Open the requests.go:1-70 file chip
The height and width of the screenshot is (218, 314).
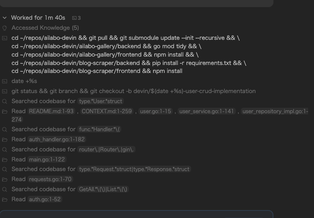point(50,179)
